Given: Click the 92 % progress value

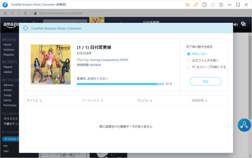Looking at the screenshot, I should coord(169,84).
